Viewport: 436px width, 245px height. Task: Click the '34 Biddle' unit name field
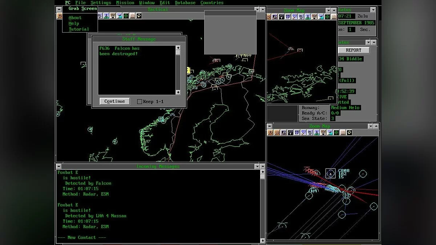[x=351, y=59]
